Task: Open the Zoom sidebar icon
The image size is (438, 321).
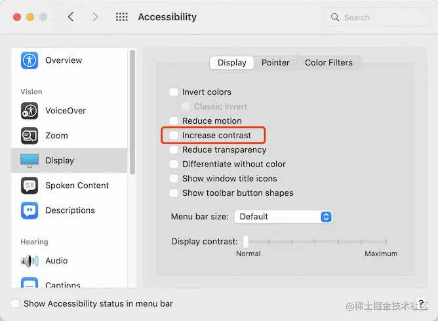Action: (x=30, y=136)
